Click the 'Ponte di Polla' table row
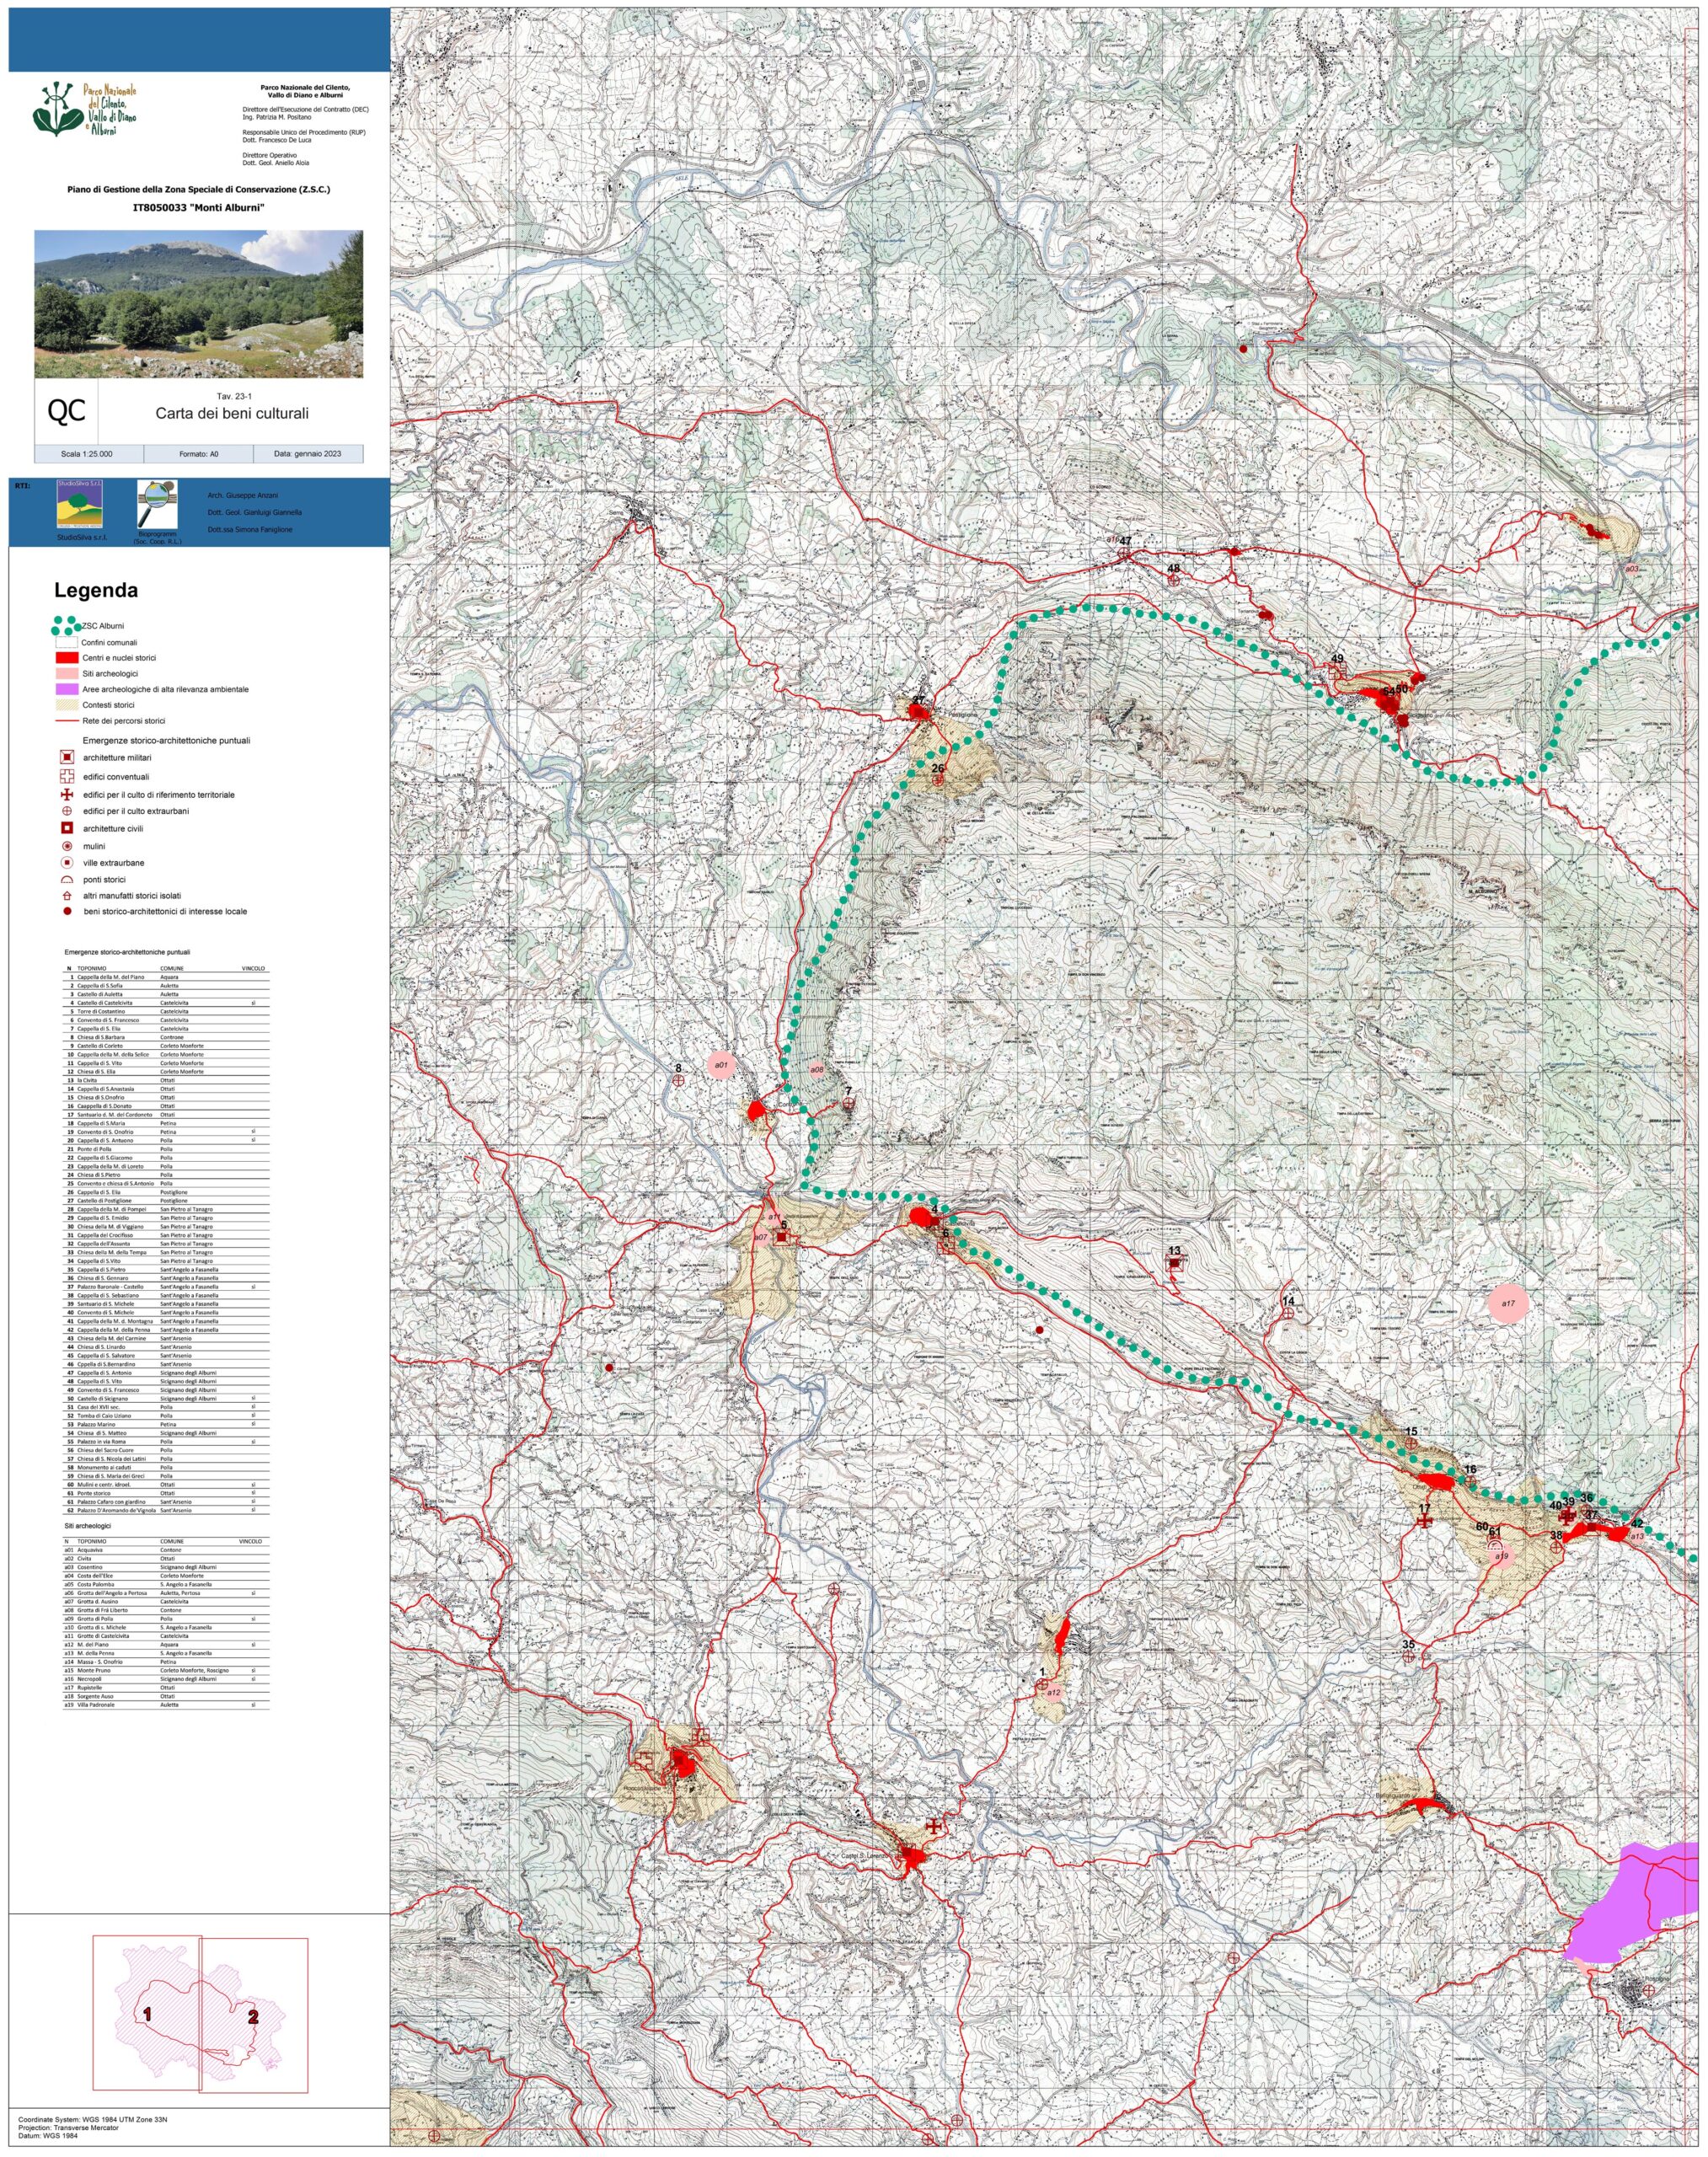The height and width of the screenshot is (2157, 1708). (167, 1149)
